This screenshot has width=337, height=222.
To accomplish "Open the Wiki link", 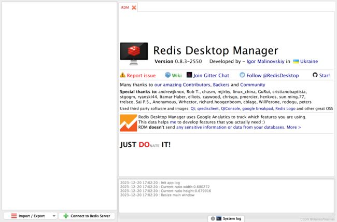I will 177,76.
